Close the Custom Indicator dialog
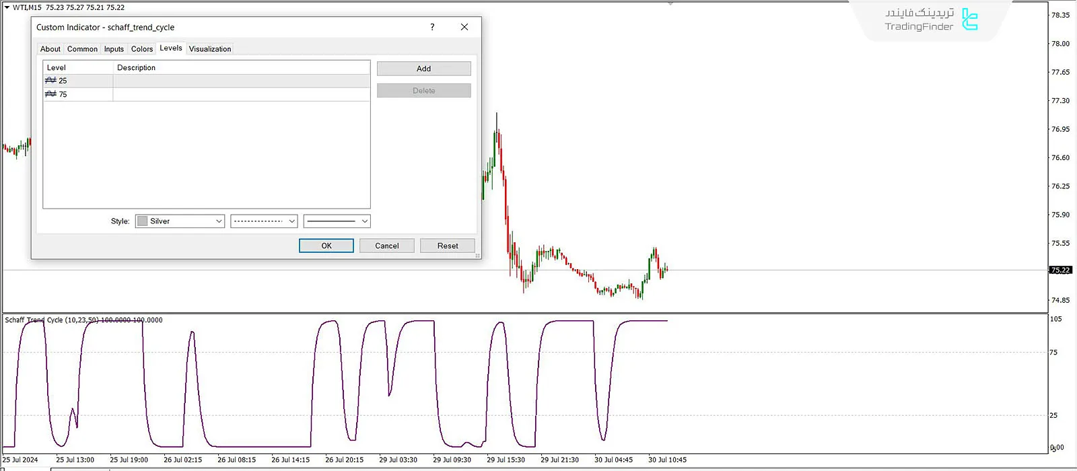 point(464,27)
